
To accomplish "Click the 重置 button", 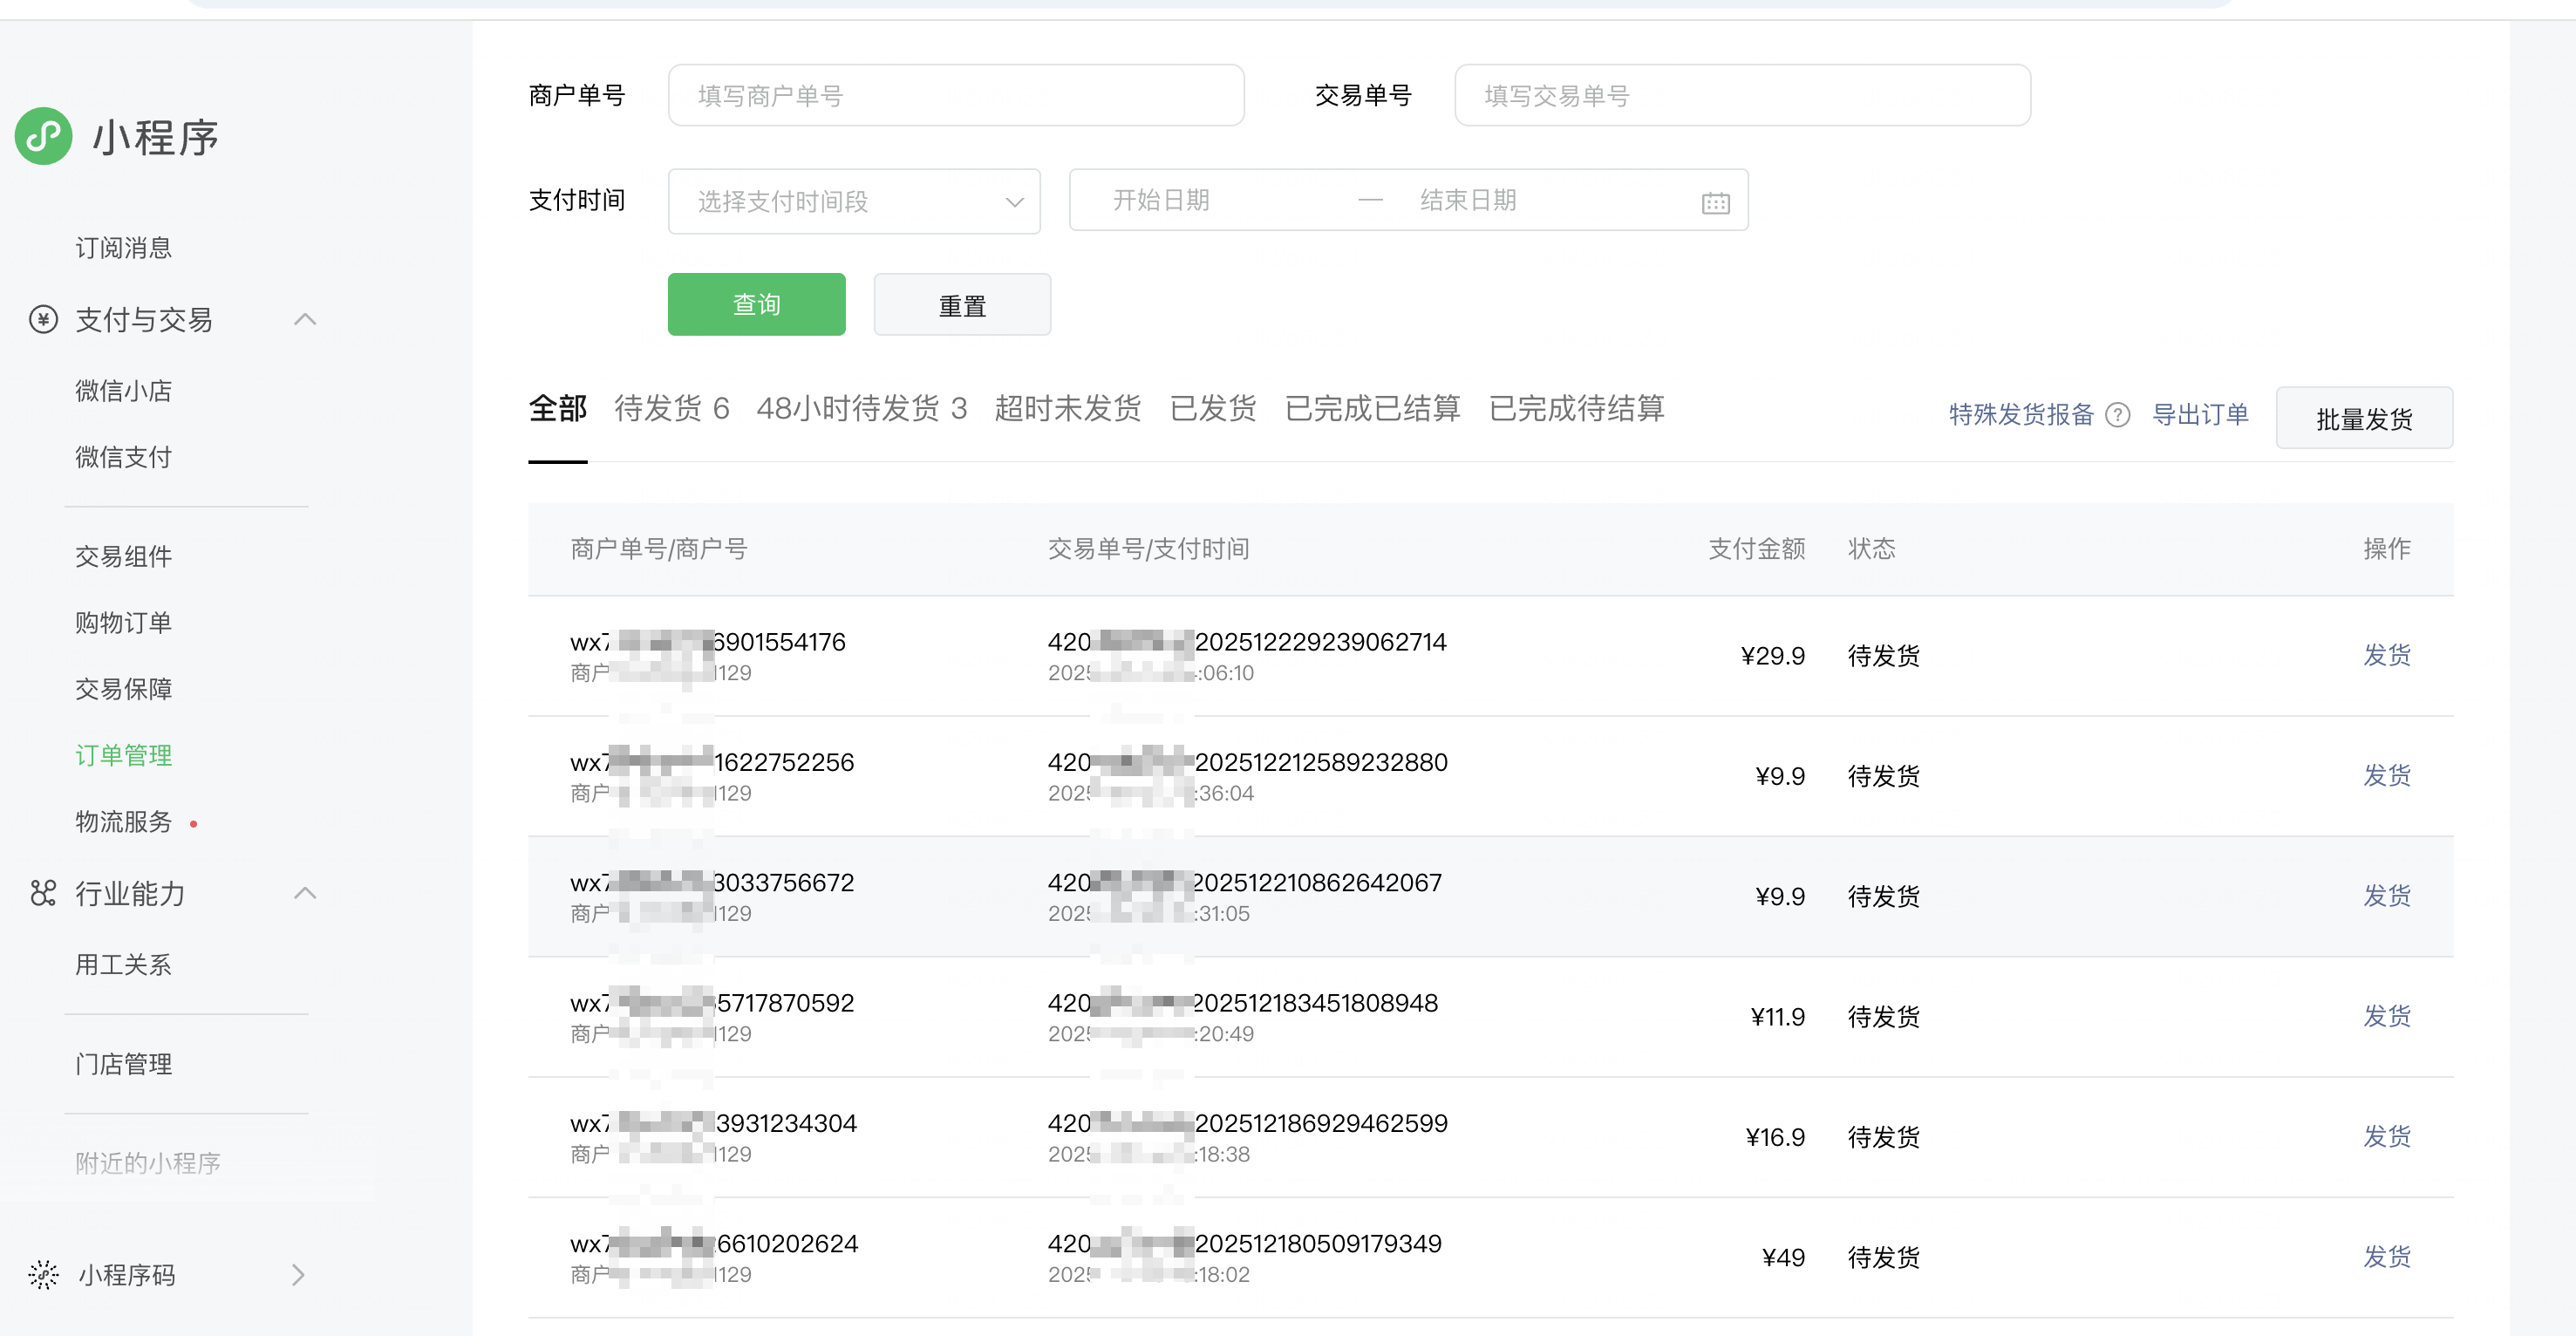I will [961, 305].
